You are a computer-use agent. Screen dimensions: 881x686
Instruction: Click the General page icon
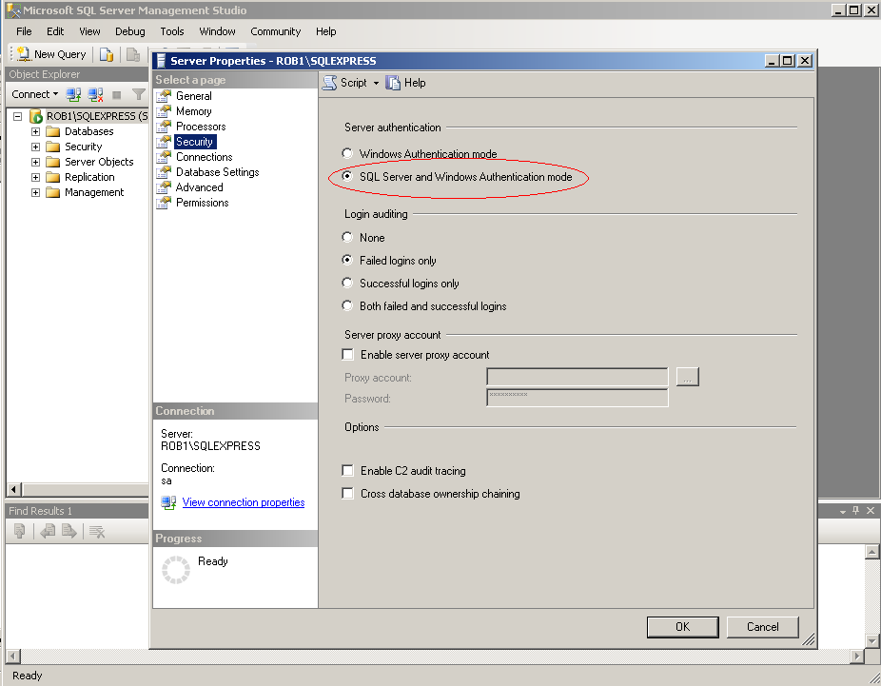164,96
